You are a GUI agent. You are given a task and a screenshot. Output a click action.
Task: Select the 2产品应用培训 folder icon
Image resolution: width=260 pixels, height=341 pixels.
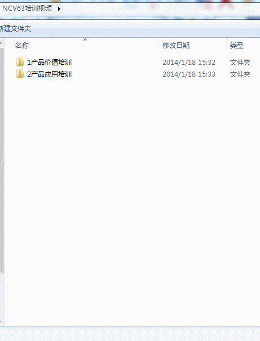pyautogui.click(x=20, y=74)
